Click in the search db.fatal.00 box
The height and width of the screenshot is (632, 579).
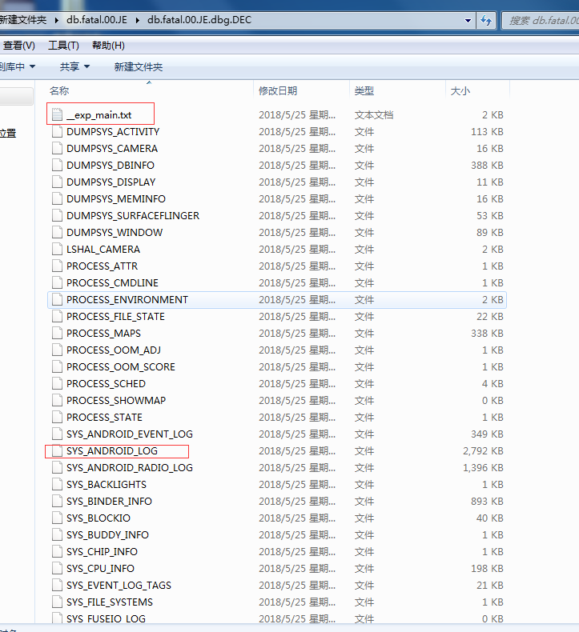pos(541,20)
